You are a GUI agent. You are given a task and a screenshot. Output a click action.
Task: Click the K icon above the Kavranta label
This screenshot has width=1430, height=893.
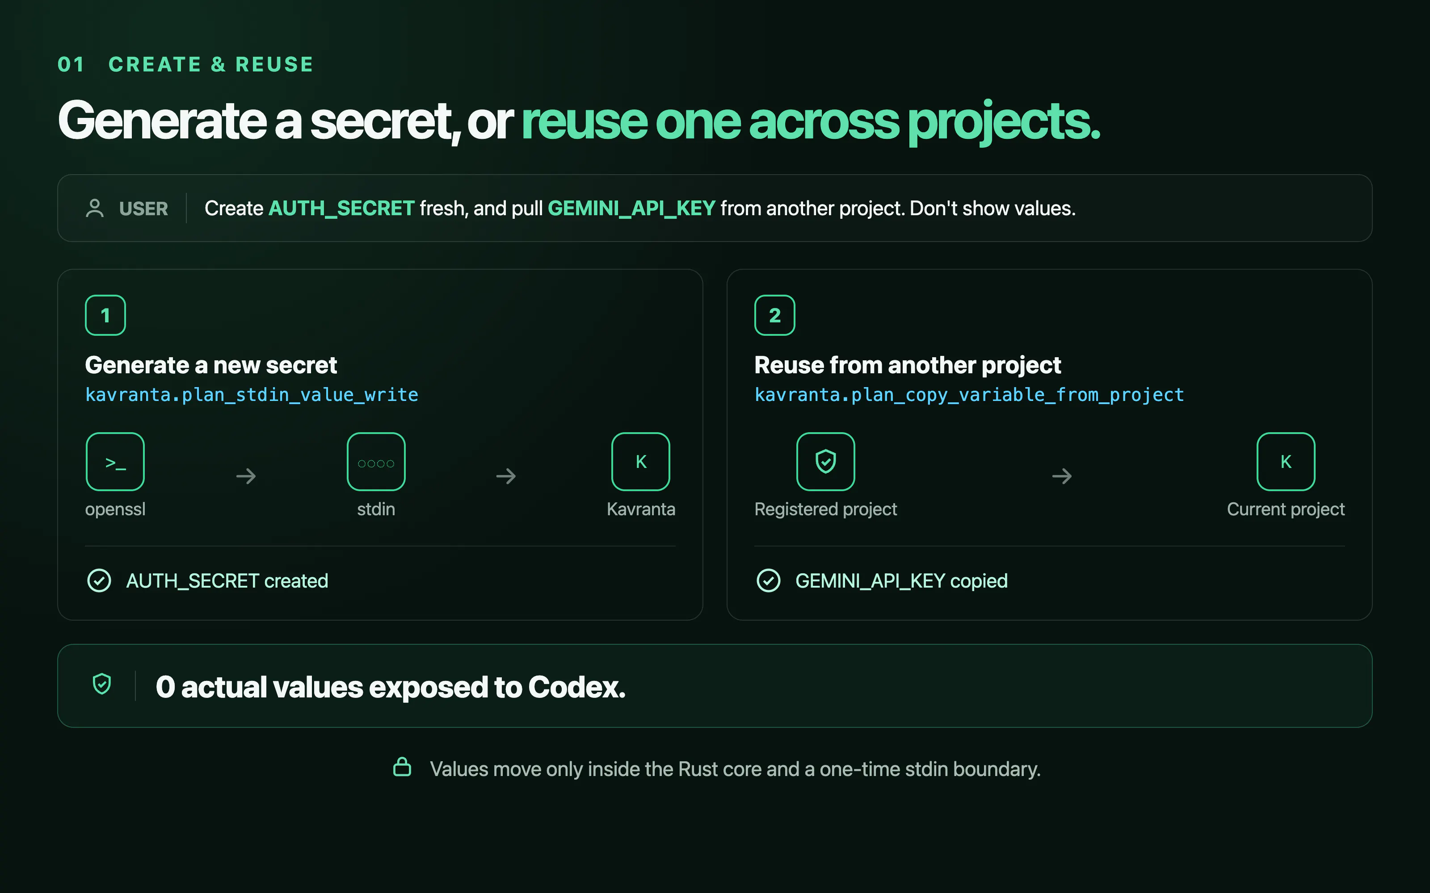pyautogui.click(x=640, y=462)
